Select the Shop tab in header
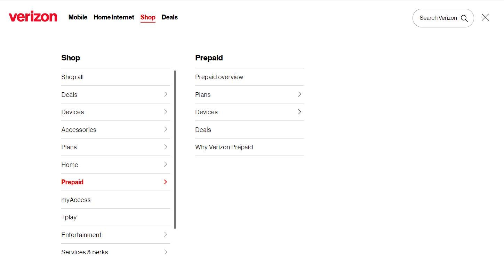Screen dimensions: 504x260 point(148,17)
